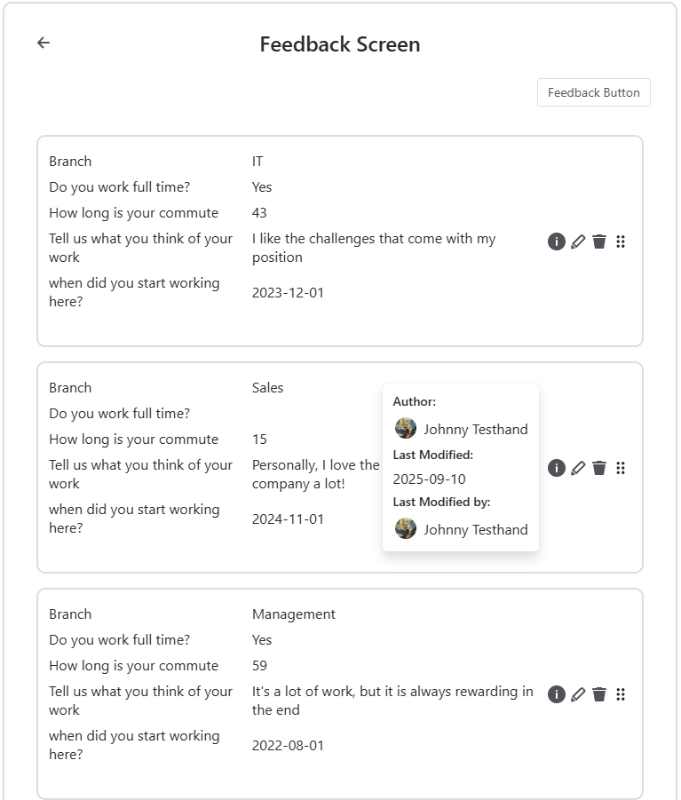Edit the Management branch feedback entry
Image resolution: width=681 pixels, height=800 pixels.
click(578, 694)
